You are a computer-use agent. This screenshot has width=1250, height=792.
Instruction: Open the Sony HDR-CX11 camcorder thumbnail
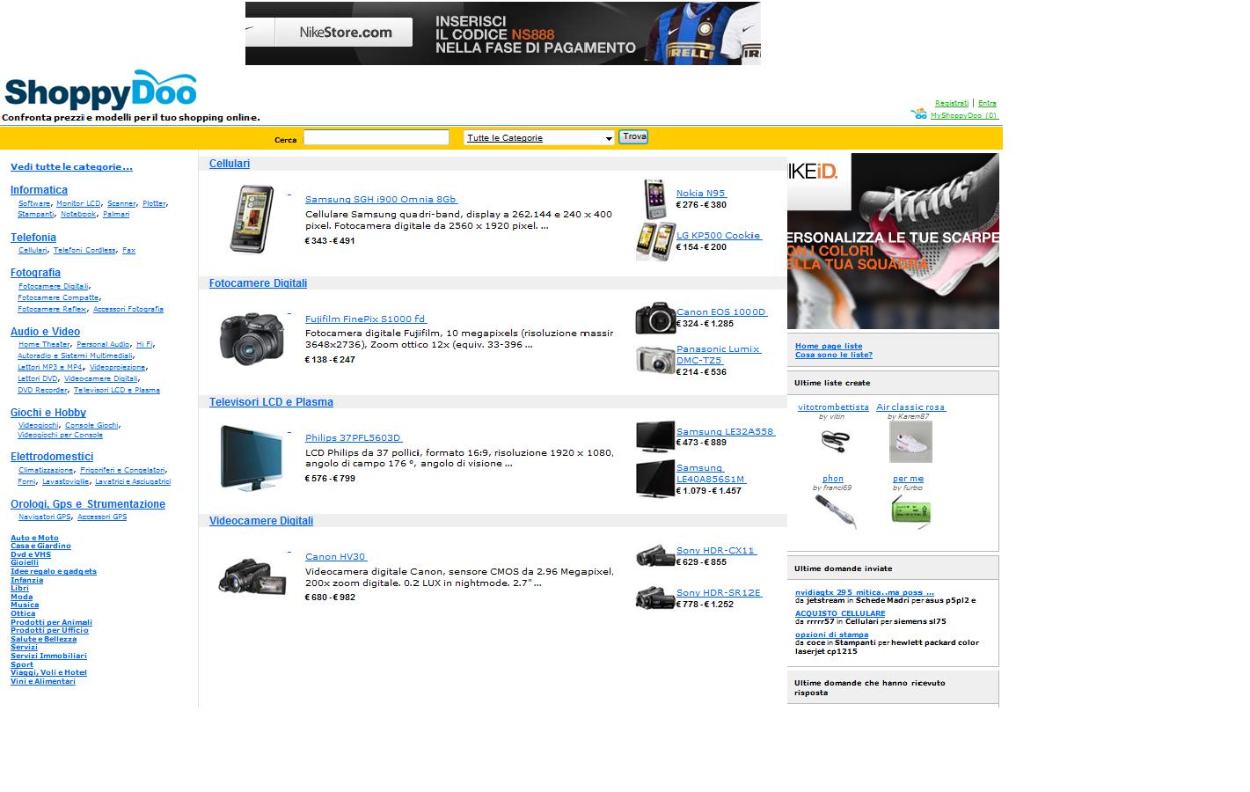655,555
